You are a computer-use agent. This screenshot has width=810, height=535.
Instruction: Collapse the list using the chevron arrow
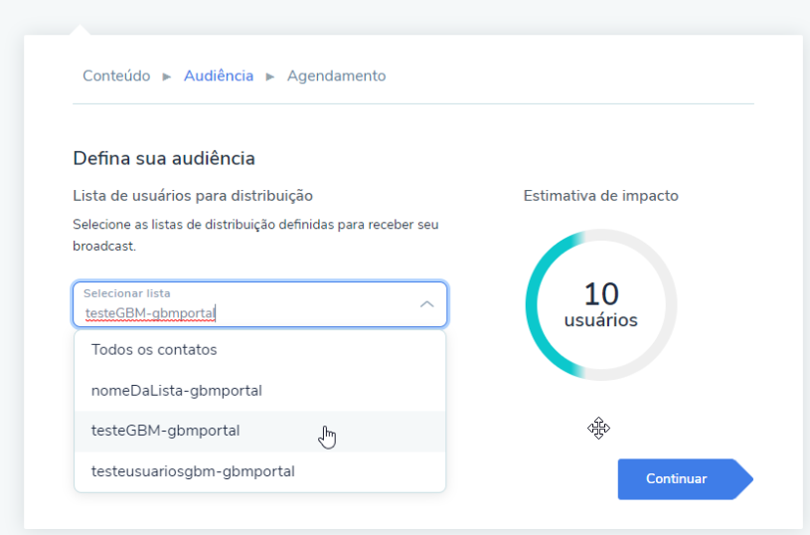tap(426, 304)
